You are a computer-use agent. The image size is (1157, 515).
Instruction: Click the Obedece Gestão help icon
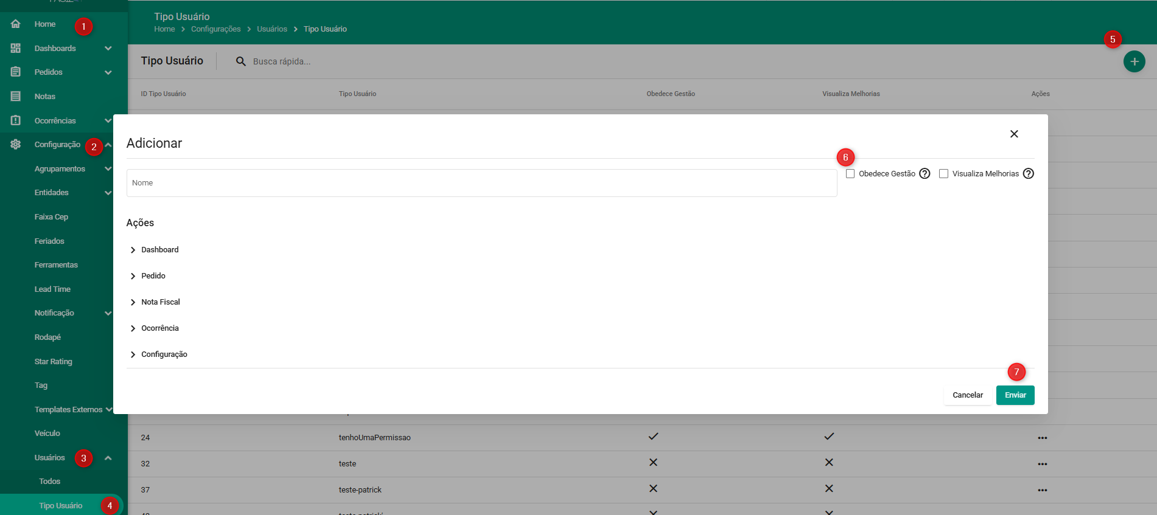(925, 173)
